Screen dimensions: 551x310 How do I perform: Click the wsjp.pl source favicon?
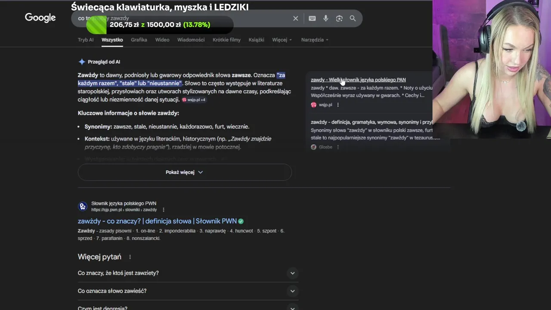click(313, 105)
